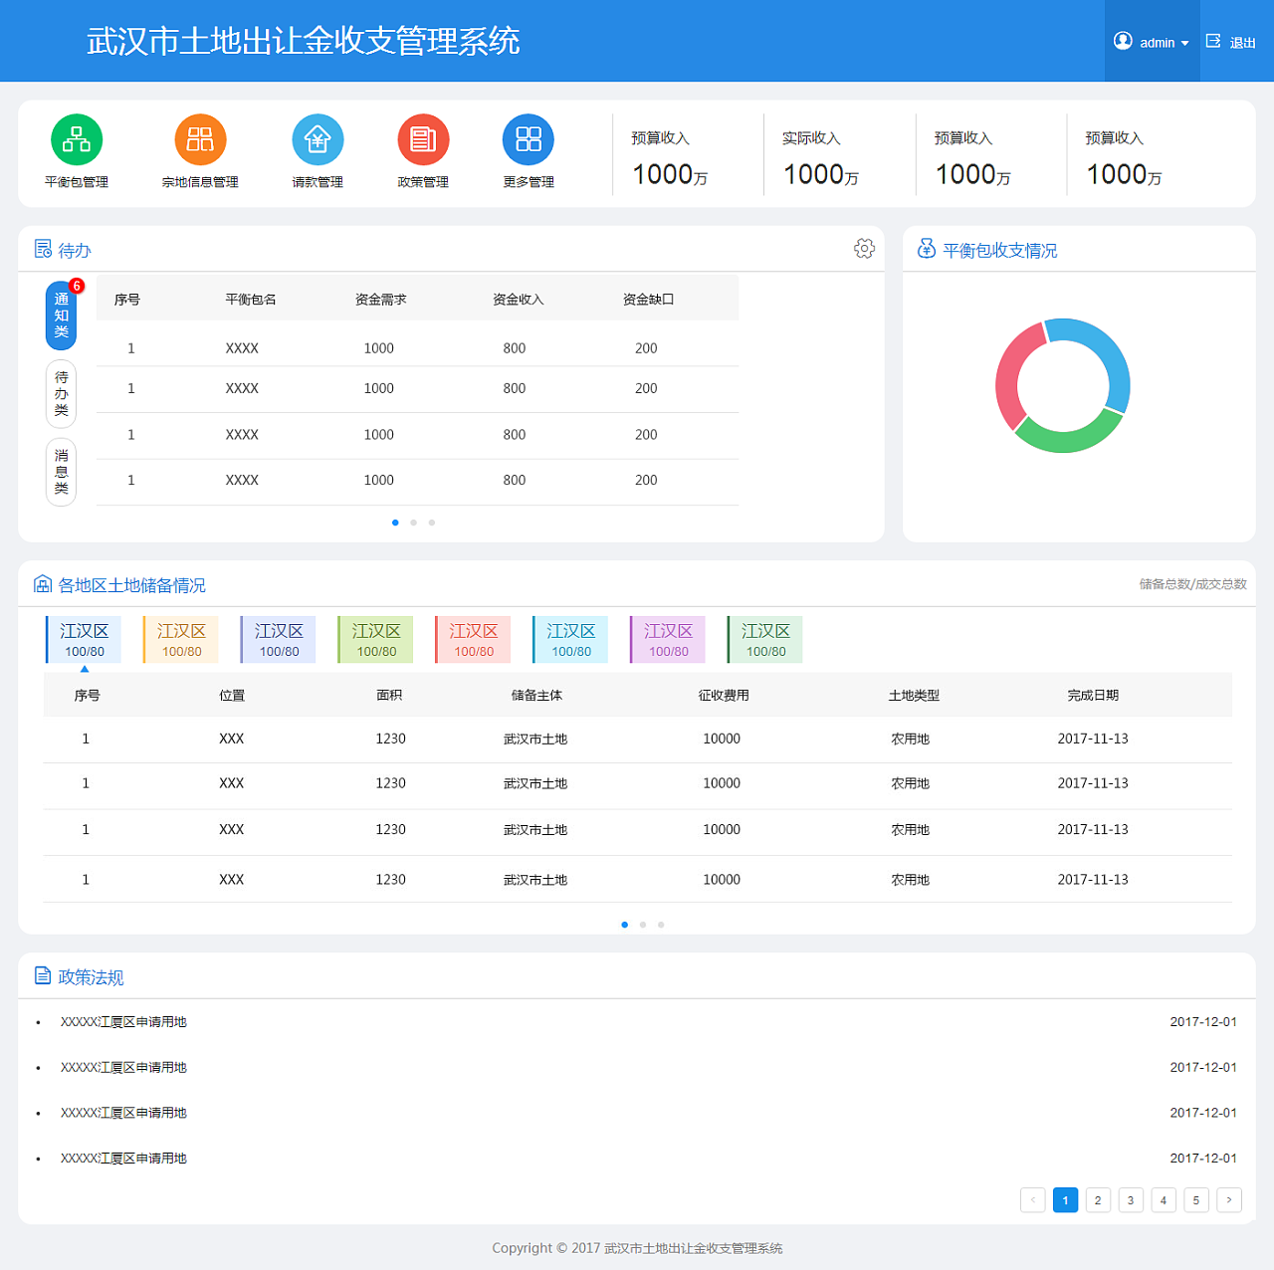The width and height of the screenshot is (1274, 1270).
Task: Expand the admin dropdown arrow
Action: (x=1184, y=44)
